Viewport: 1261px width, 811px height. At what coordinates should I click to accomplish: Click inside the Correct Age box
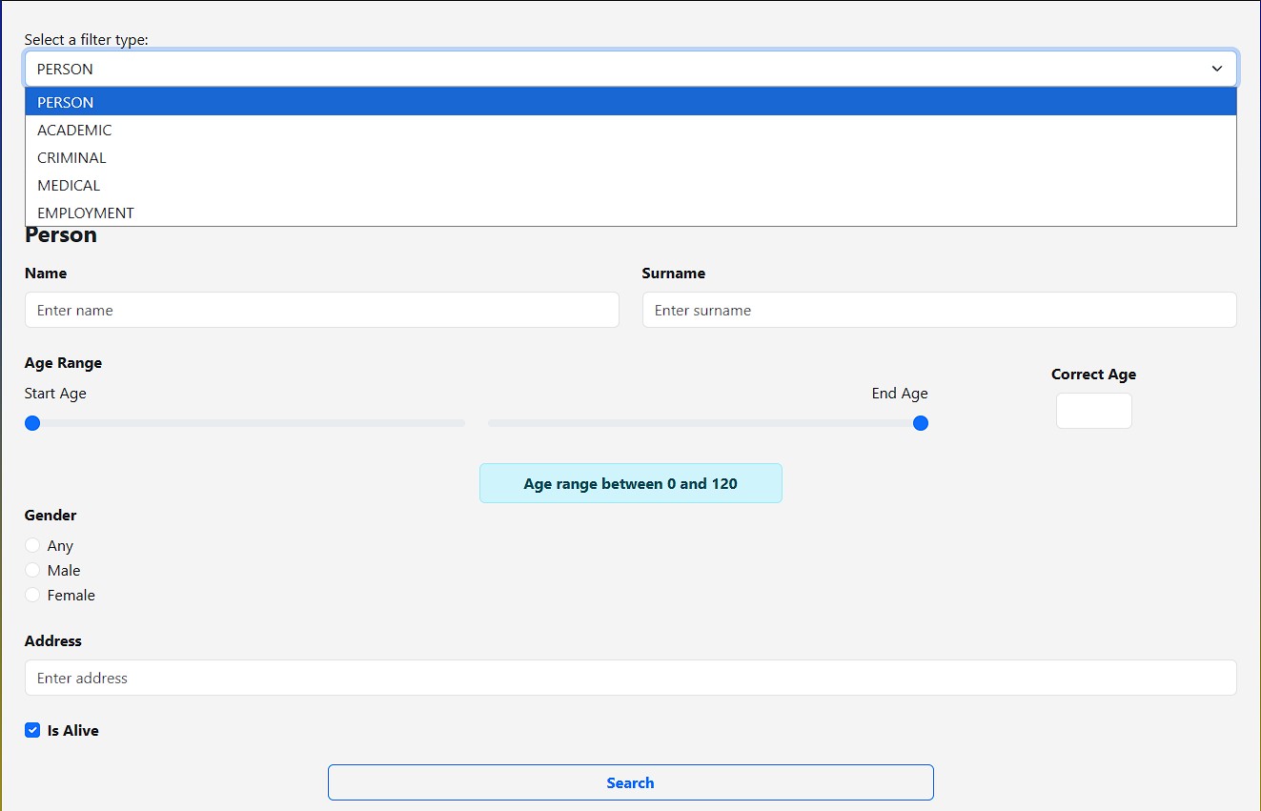pyautogui.click(x=1093, y=411)
